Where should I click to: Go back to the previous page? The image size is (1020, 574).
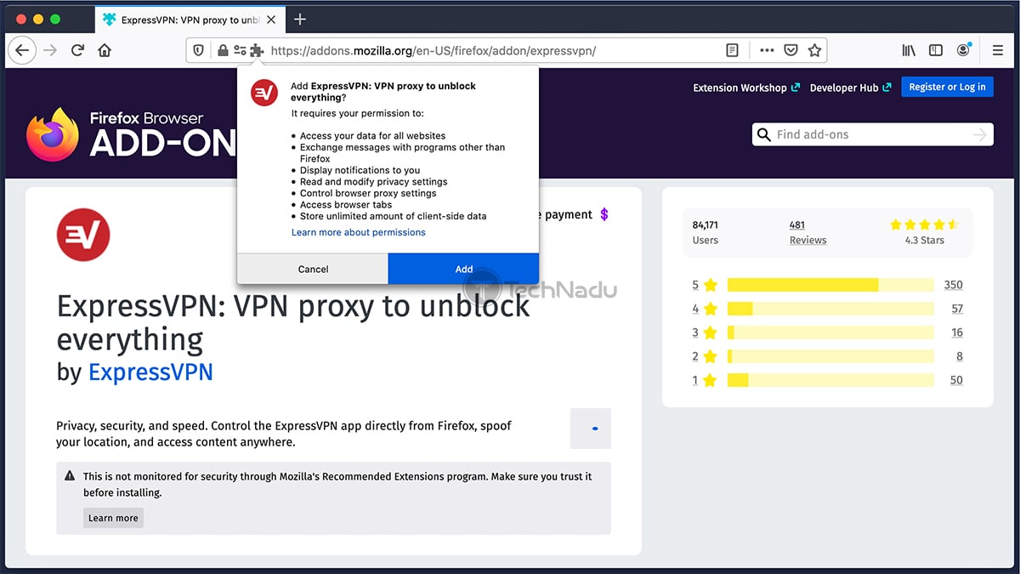(x=22, y=50)
